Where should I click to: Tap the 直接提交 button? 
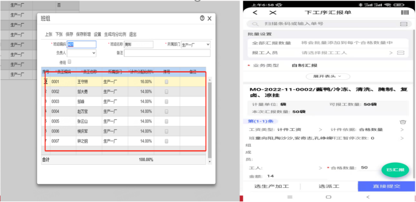tap(386, 186)
